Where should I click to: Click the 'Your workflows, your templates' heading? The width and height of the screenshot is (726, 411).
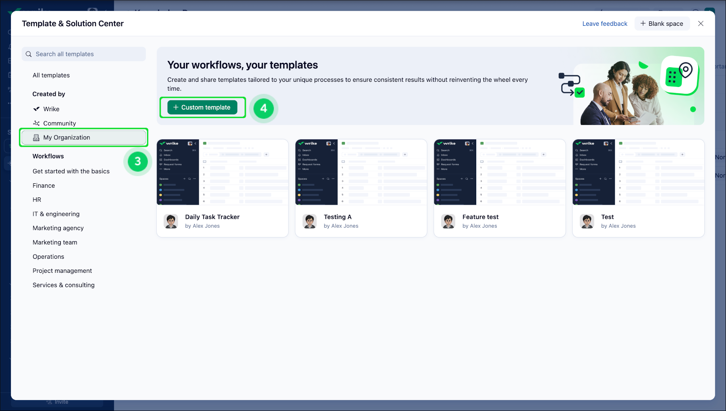[243, 65]
